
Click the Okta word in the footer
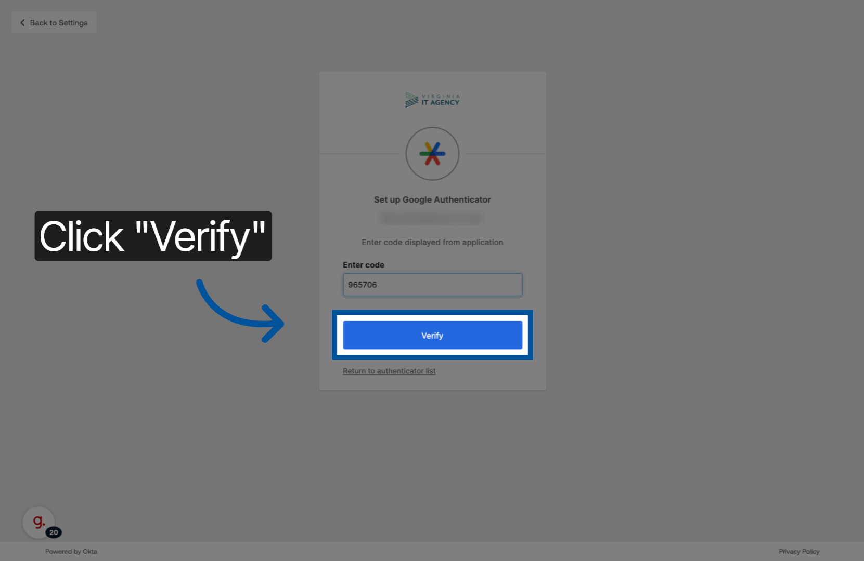90,552
